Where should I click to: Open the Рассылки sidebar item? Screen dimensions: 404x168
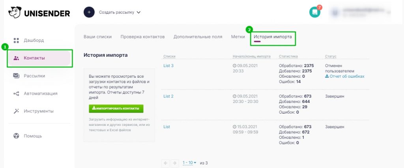[34, 76]
